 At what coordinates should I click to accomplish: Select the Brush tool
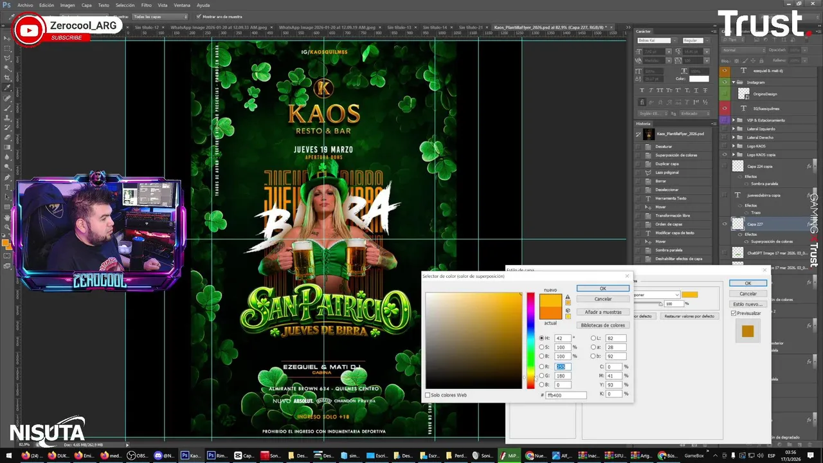click(x=7, y=108)
